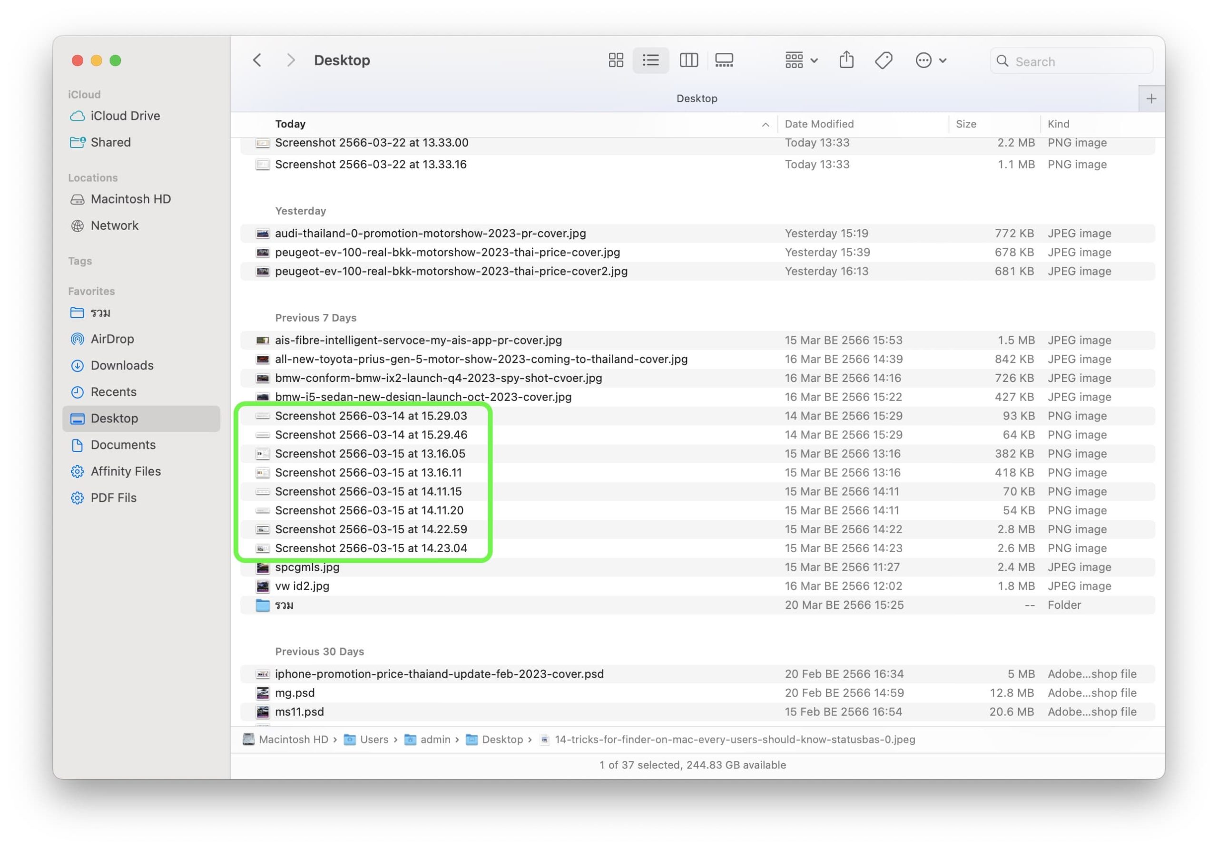
Task: Click the Tags toolbar icon
Action: [883, 60]
